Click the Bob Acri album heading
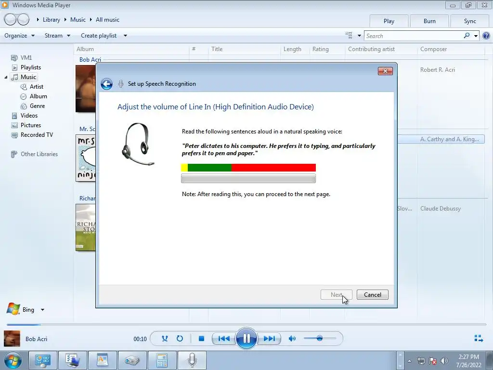Viewport: 493px width, 370px height. tap(90, 59)
